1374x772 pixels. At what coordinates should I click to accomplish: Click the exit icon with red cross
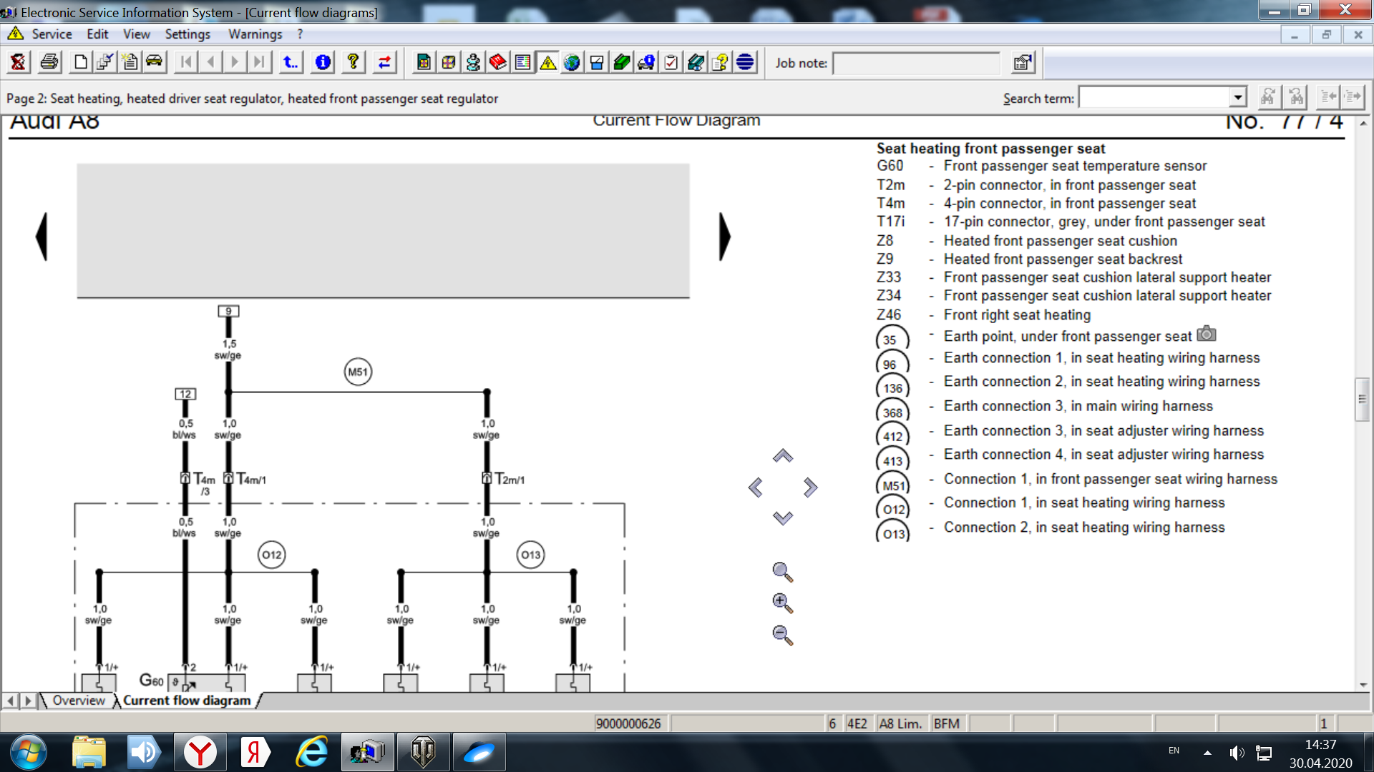[18, 63]
